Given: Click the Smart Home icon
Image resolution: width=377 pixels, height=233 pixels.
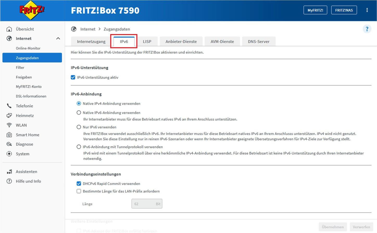Looking at the screenshot, I should (9, 135).
